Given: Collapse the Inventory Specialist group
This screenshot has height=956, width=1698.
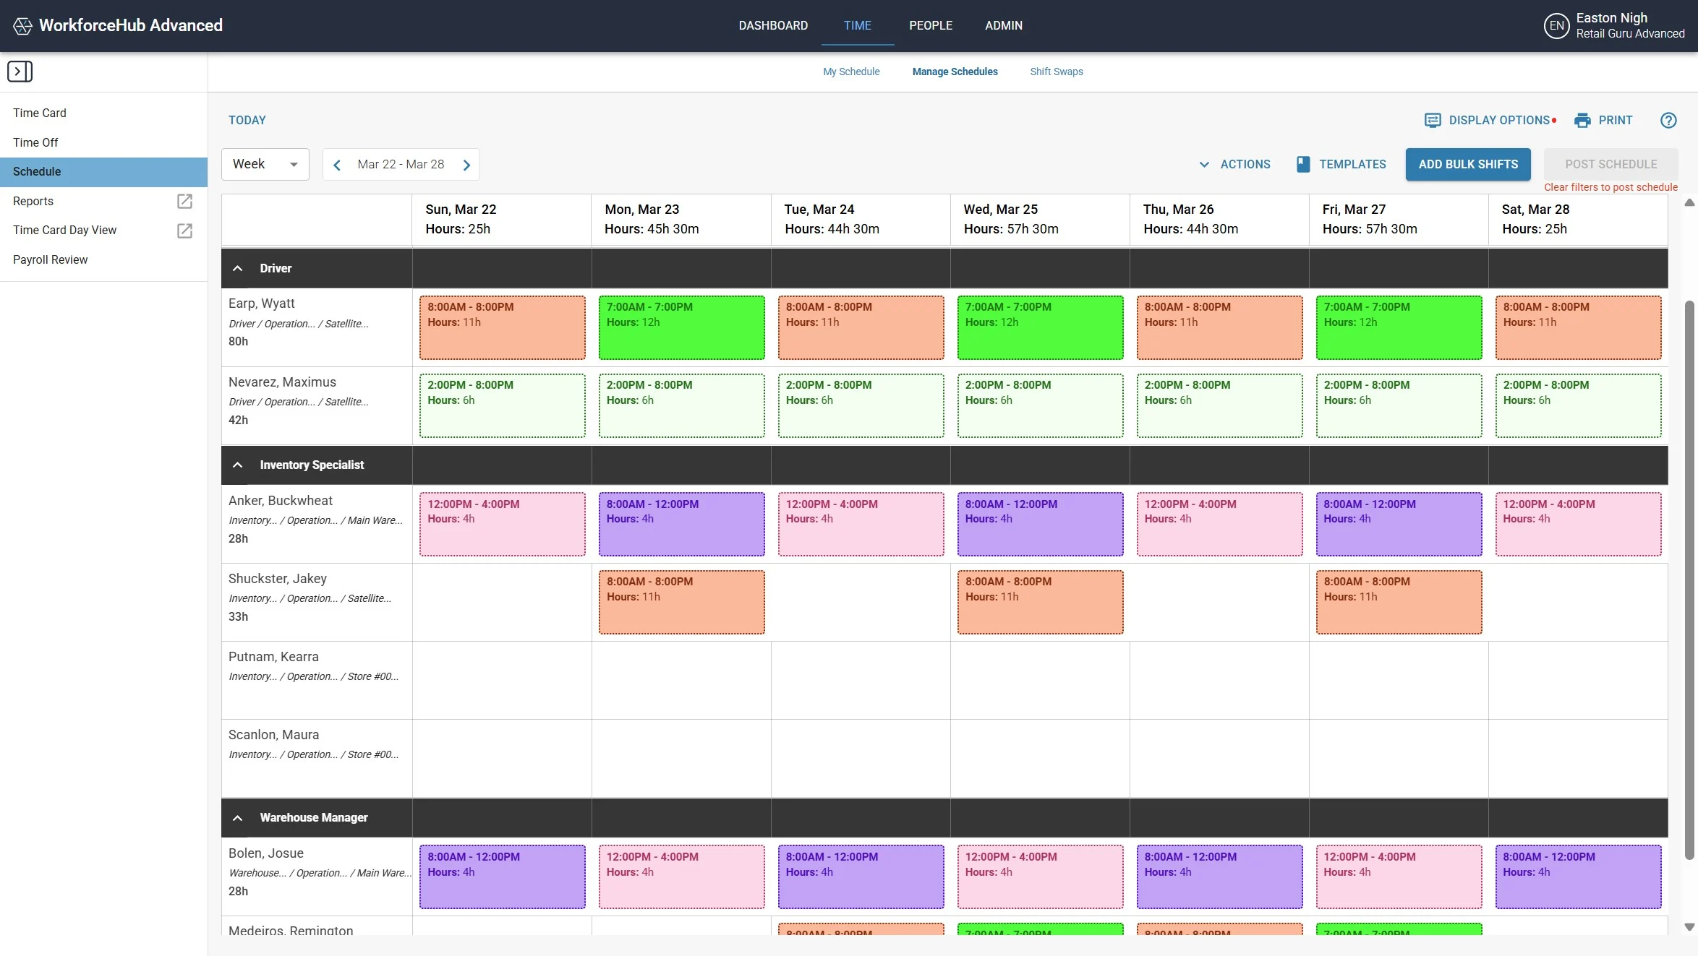Looking at the screenshot, I should click(x=237, y=465).
